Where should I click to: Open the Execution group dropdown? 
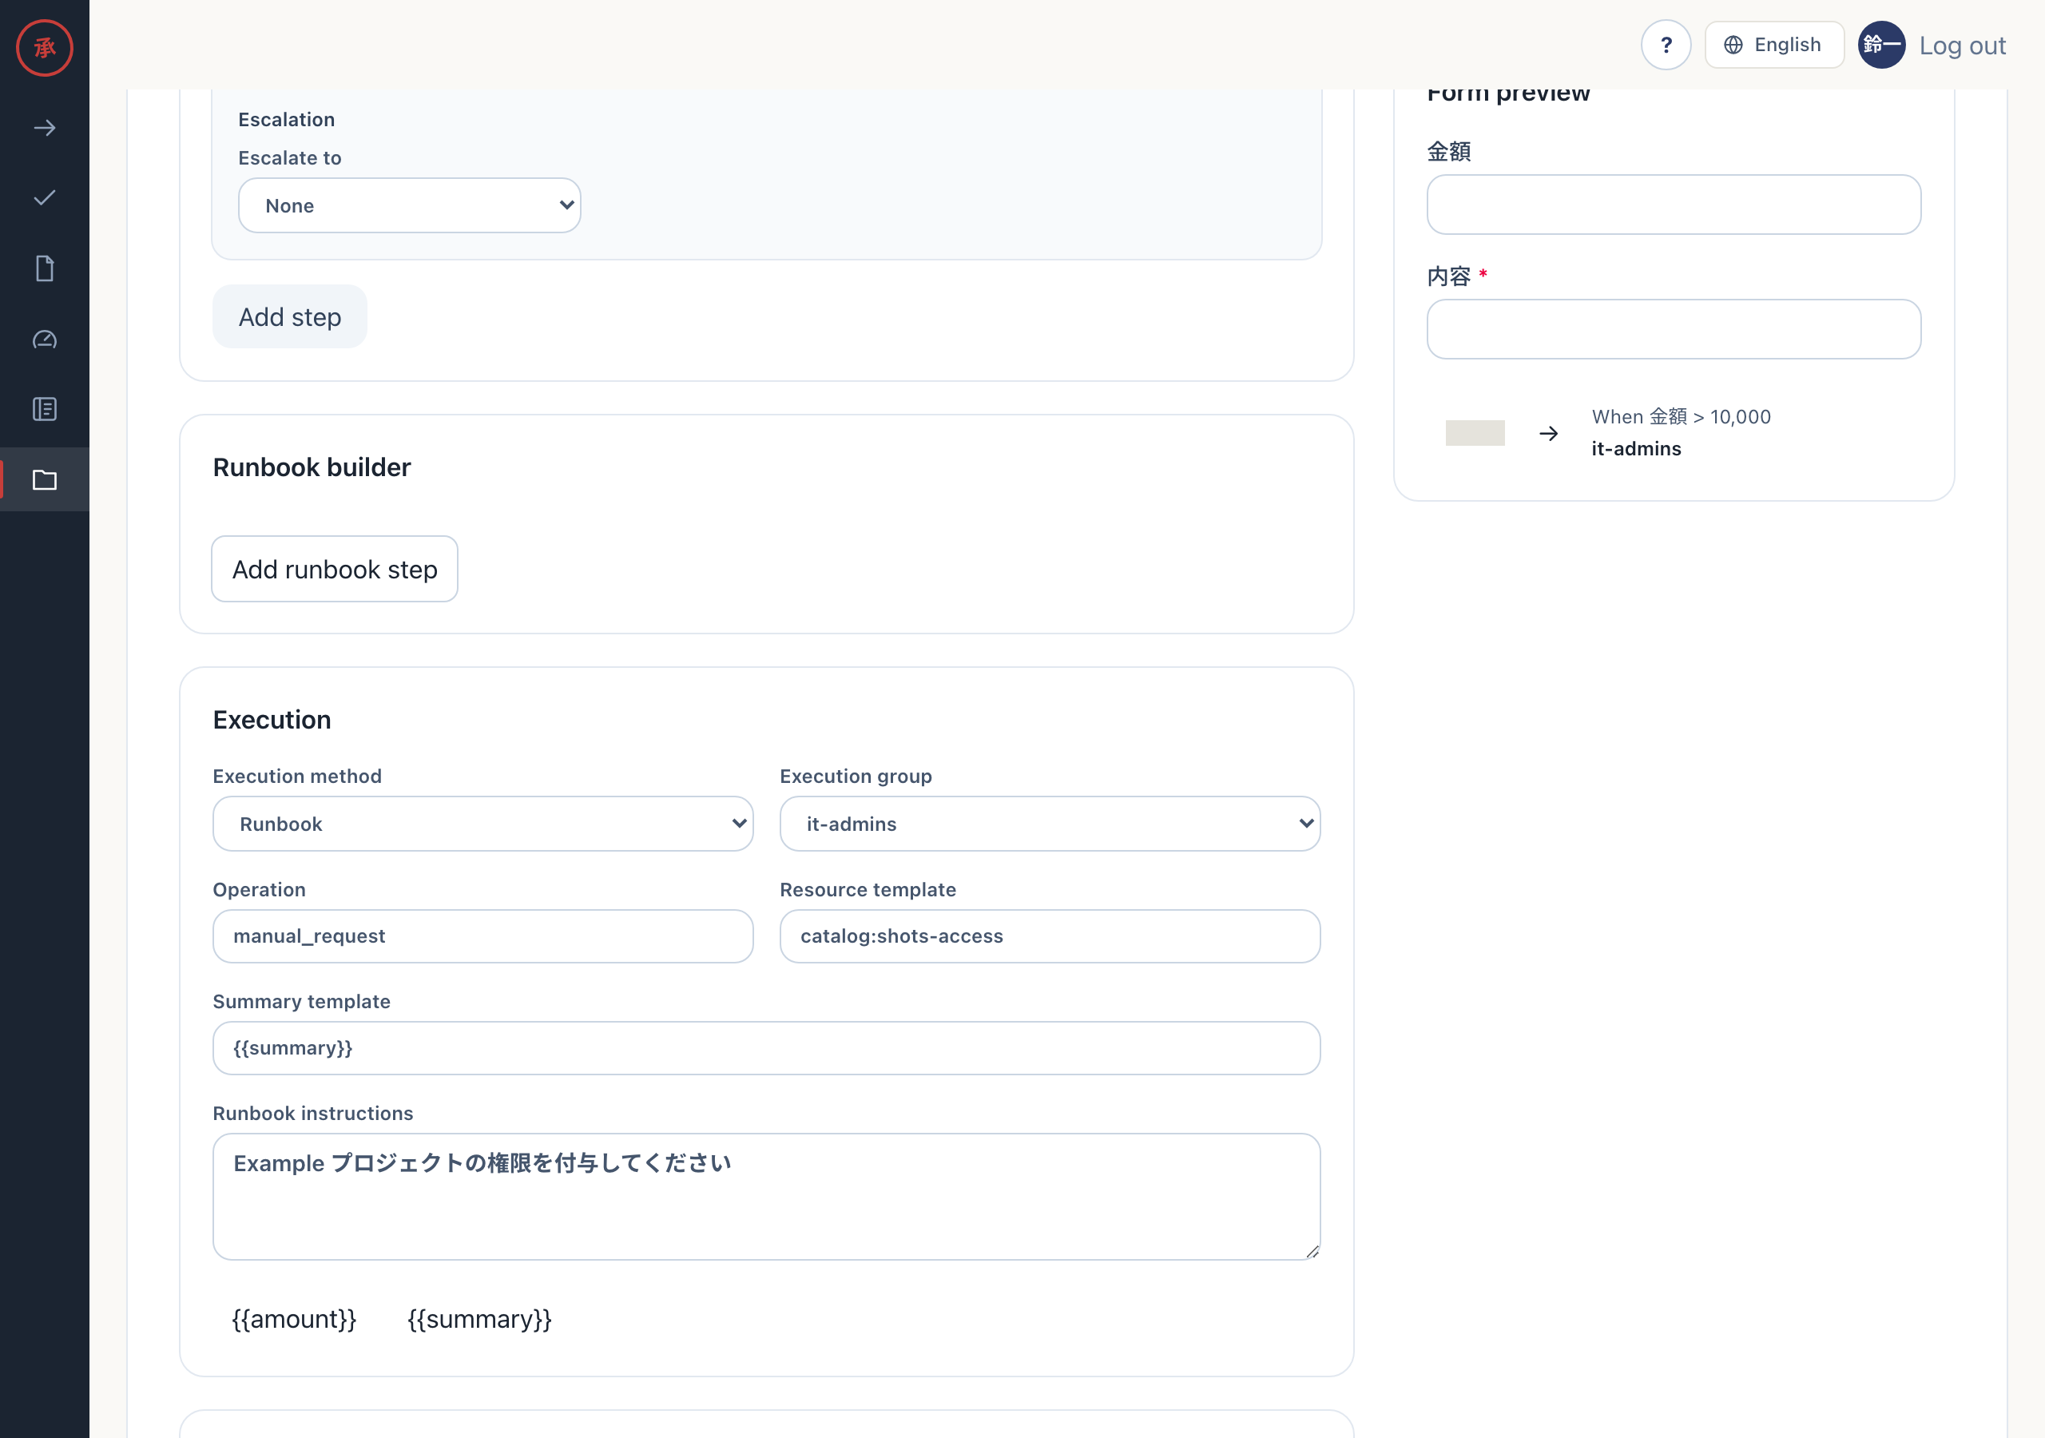[x=1049, y=823]
